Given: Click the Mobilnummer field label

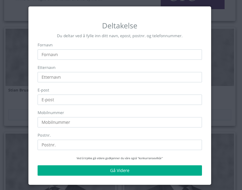Looking at the screenshot, I should [51, 113].
